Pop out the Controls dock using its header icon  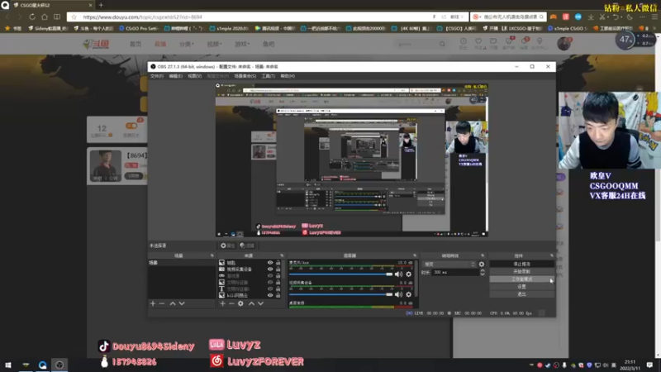coord(552,255)
